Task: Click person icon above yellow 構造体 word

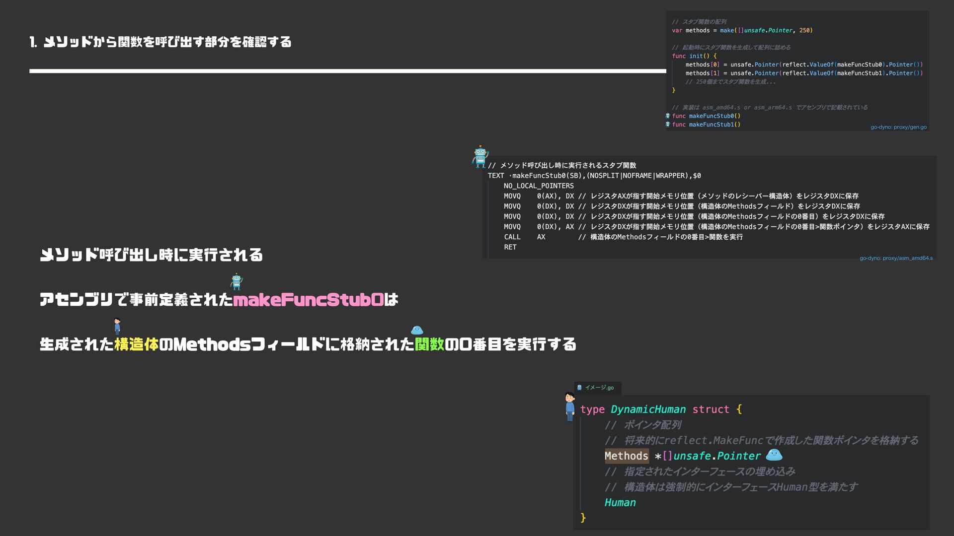Action: coord(117,326)
